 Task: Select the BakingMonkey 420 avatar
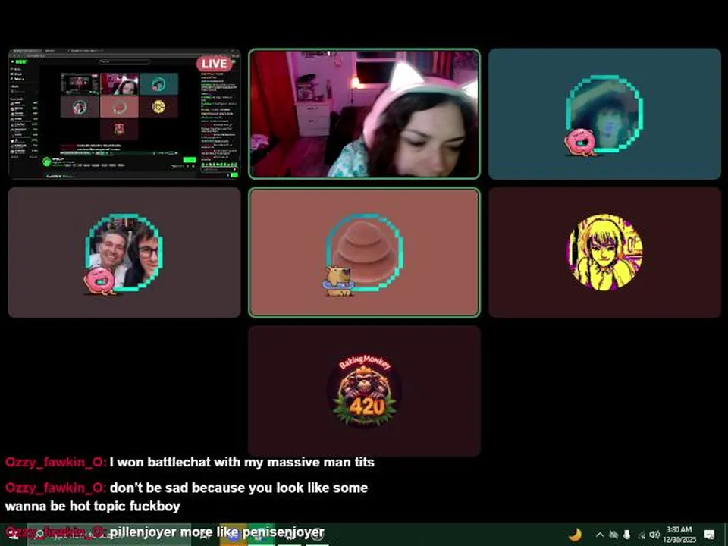click(365, 391)
